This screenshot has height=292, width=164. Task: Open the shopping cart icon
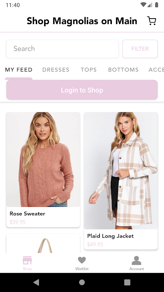pos(152,21)
